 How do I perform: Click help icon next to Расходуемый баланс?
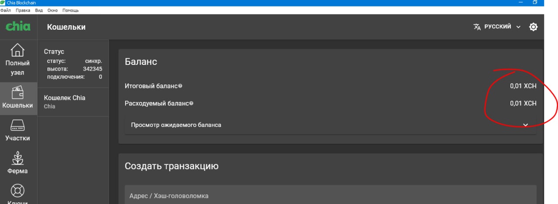pyautogui.click(x=191, y=103)
